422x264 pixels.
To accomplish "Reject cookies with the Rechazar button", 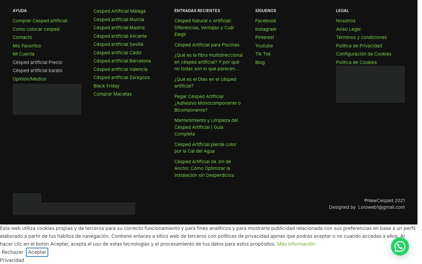I will tap(12, 252).
